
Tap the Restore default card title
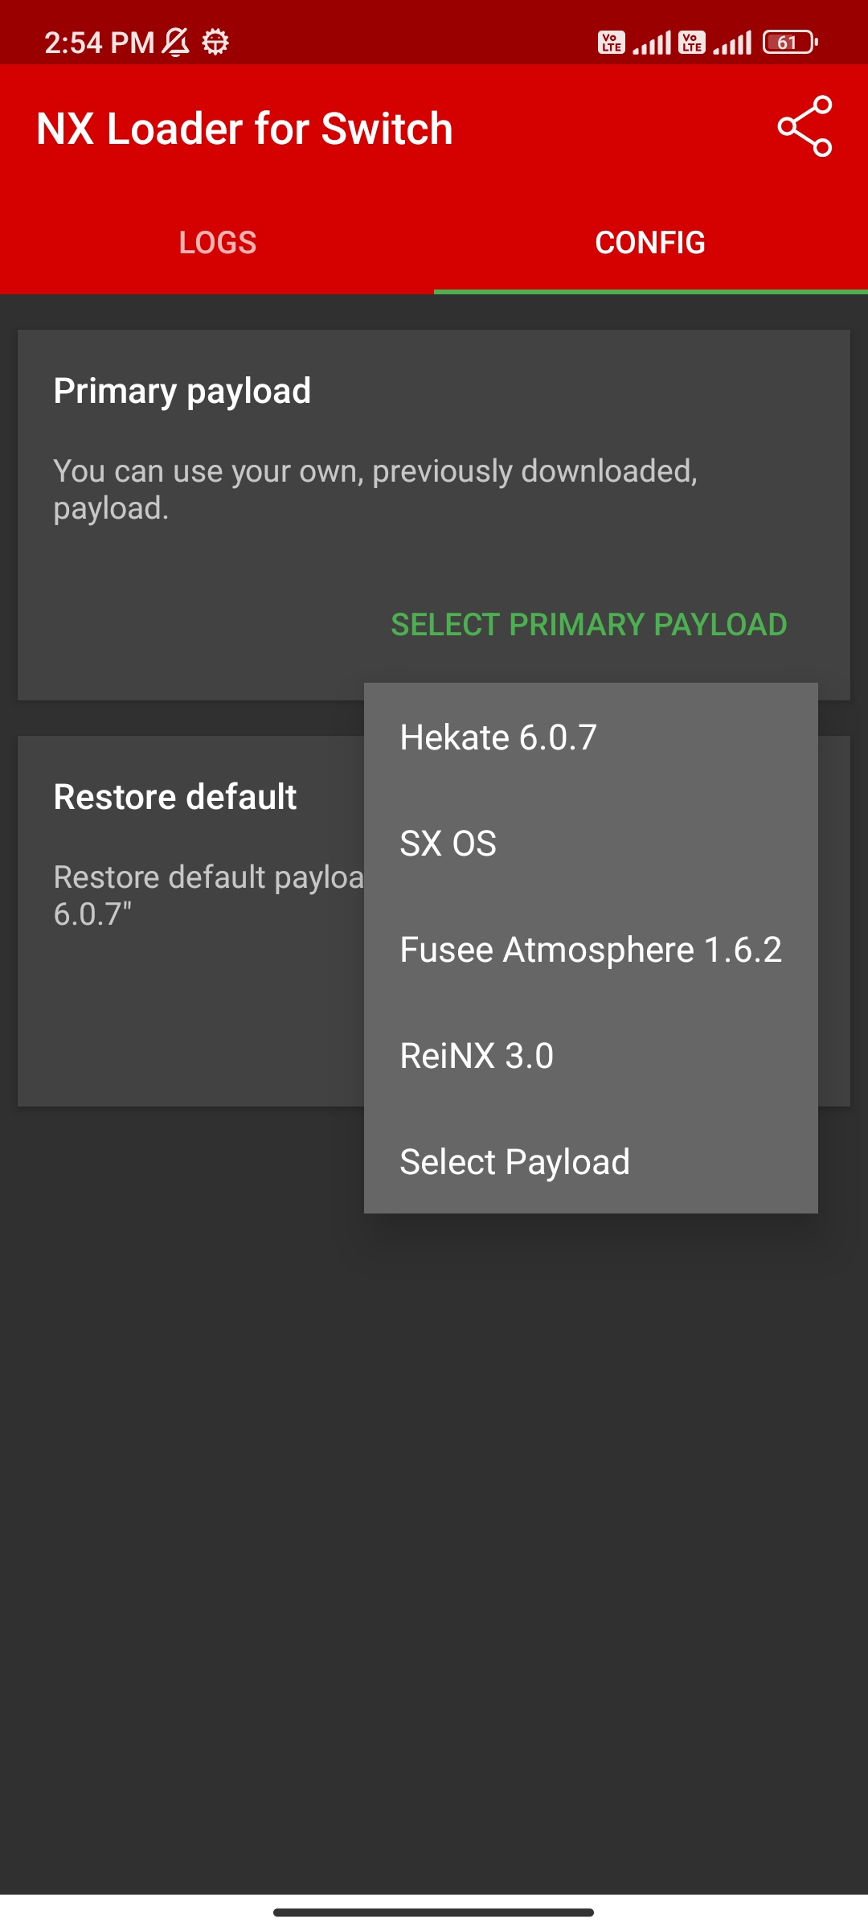(x=175, y=797)
